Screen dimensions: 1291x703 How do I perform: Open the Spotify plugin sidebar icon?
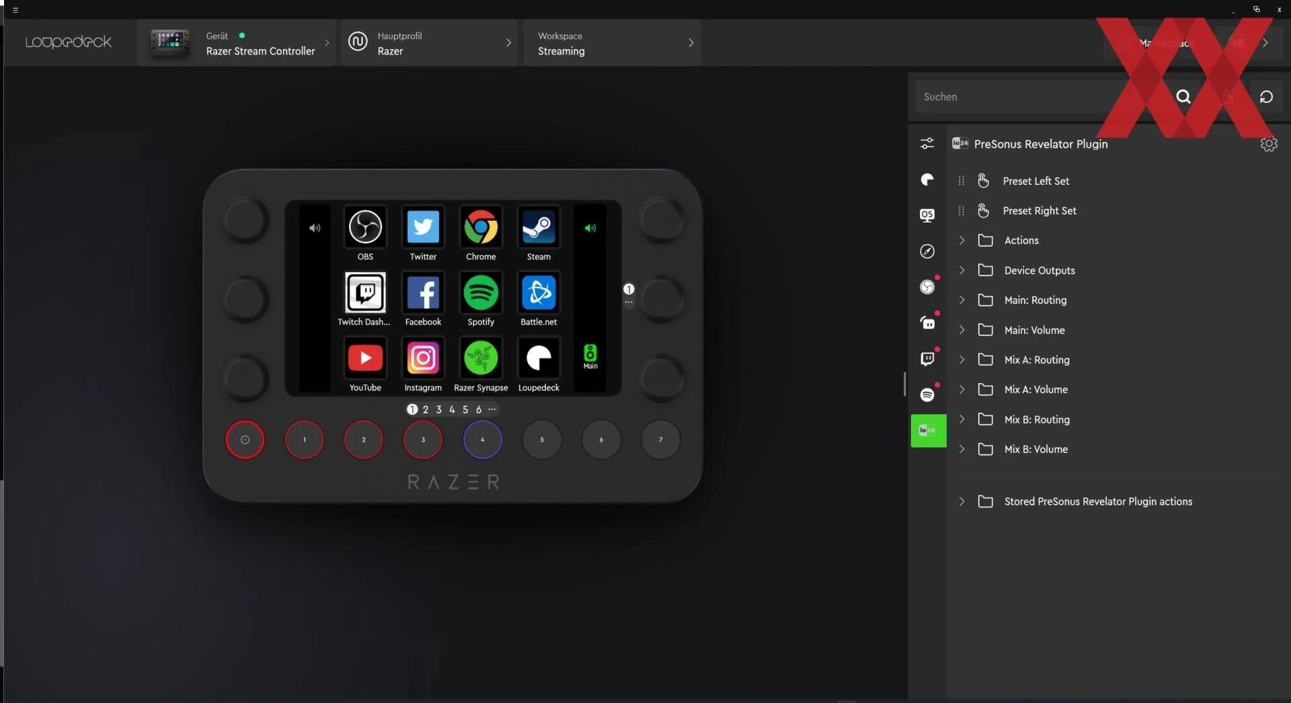[927, 395]
